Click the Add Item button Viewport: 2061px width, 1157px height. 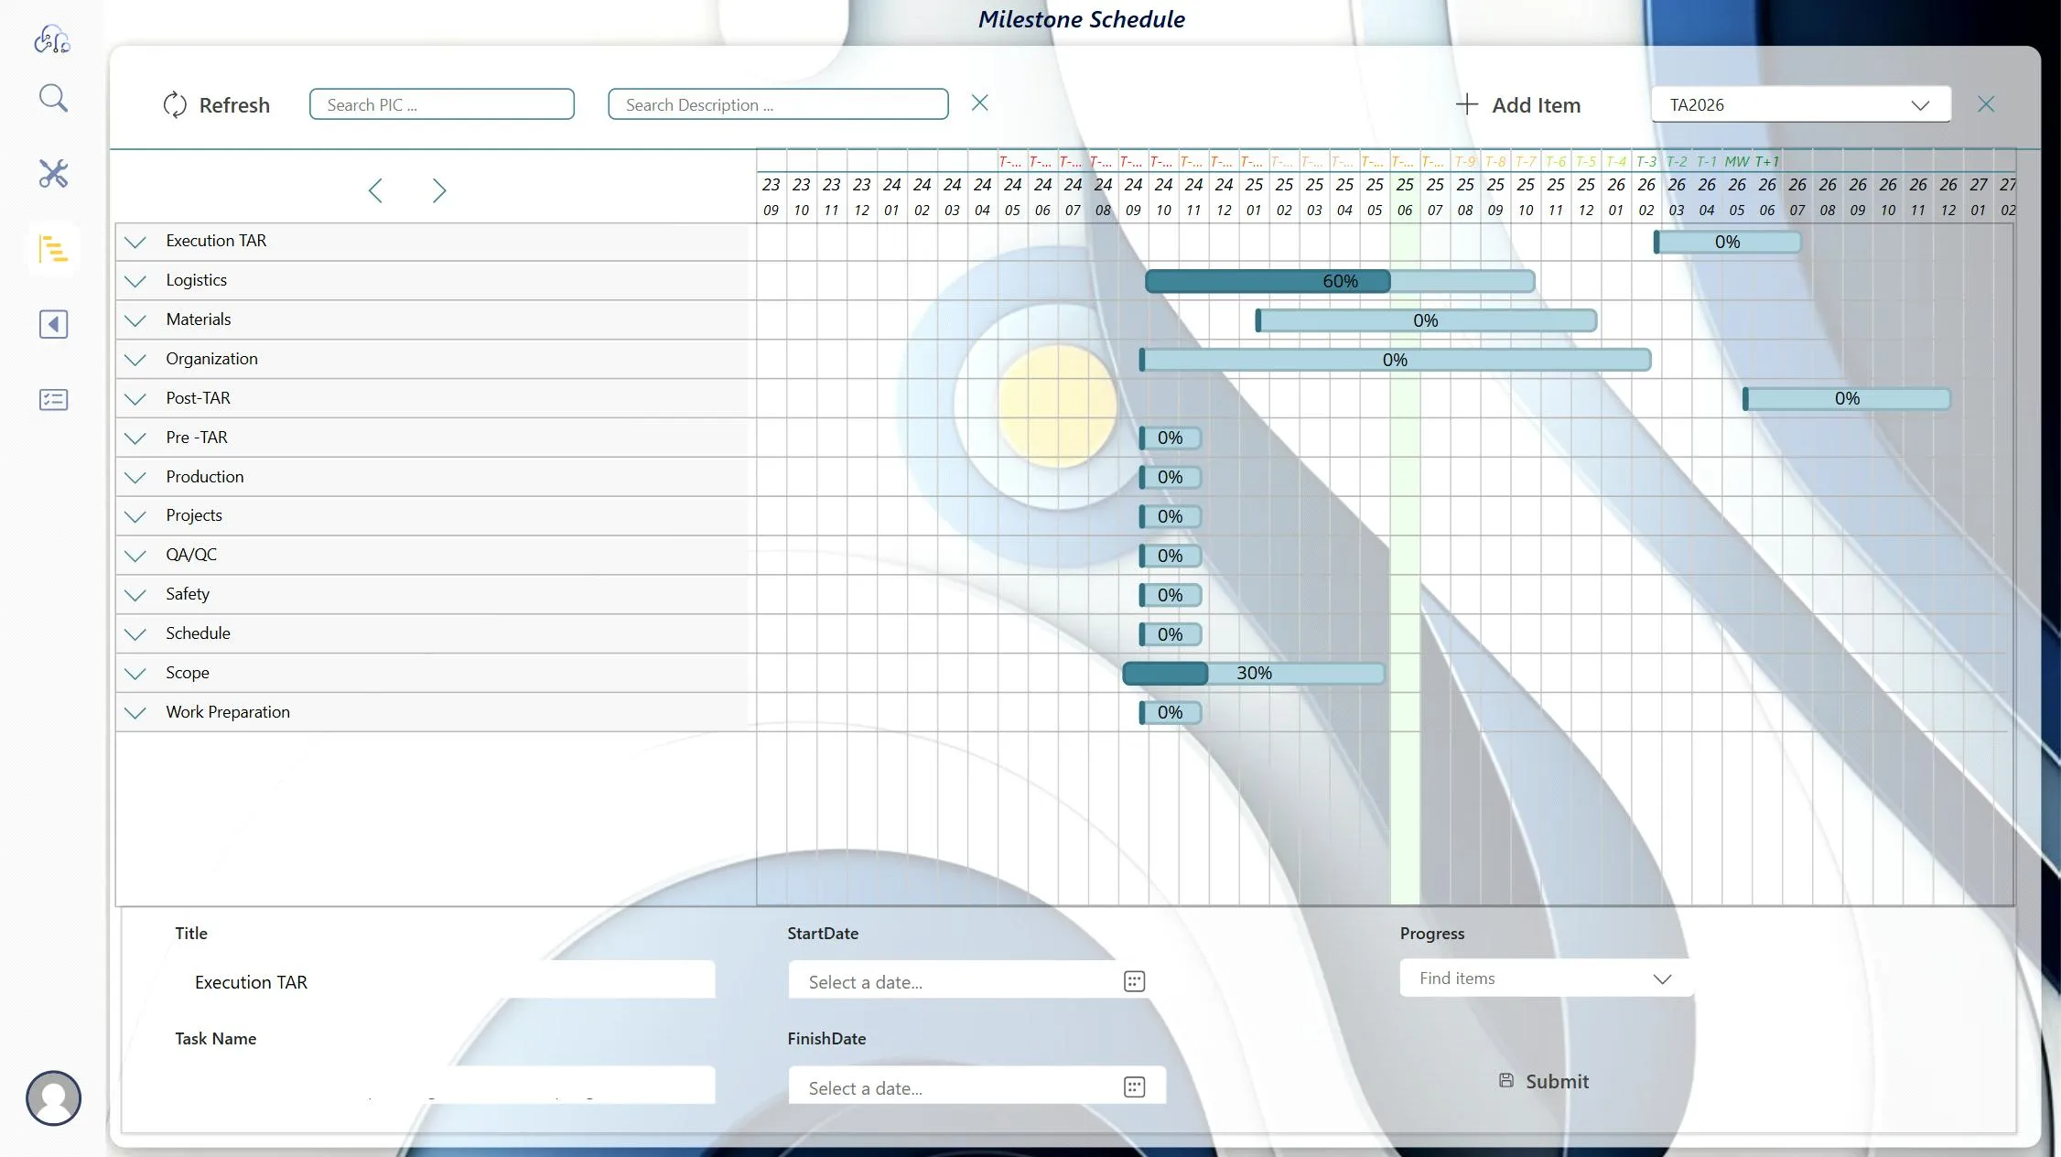1518,105
